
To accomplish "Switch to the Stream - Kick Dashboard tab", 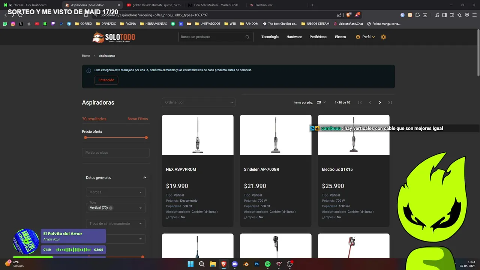I will (30, 5).
